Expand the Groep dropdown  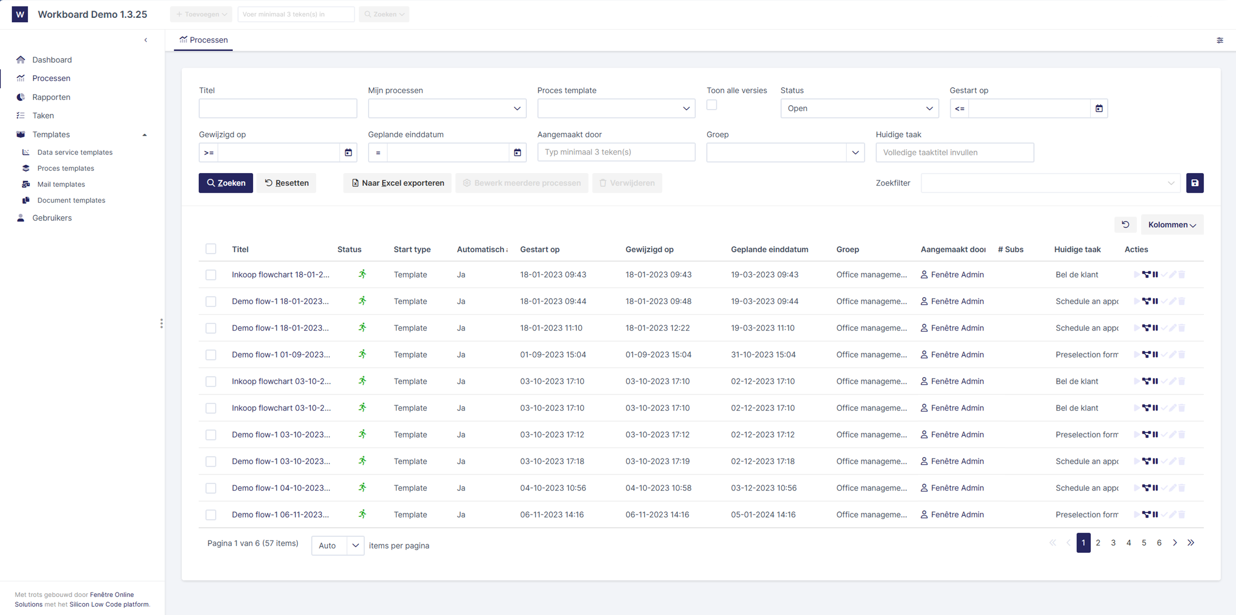click(x=855, y=153)
